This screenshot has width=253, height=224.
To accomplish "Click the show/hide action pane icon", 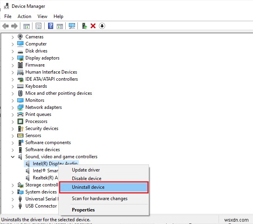I will click(x=60, y=26).
